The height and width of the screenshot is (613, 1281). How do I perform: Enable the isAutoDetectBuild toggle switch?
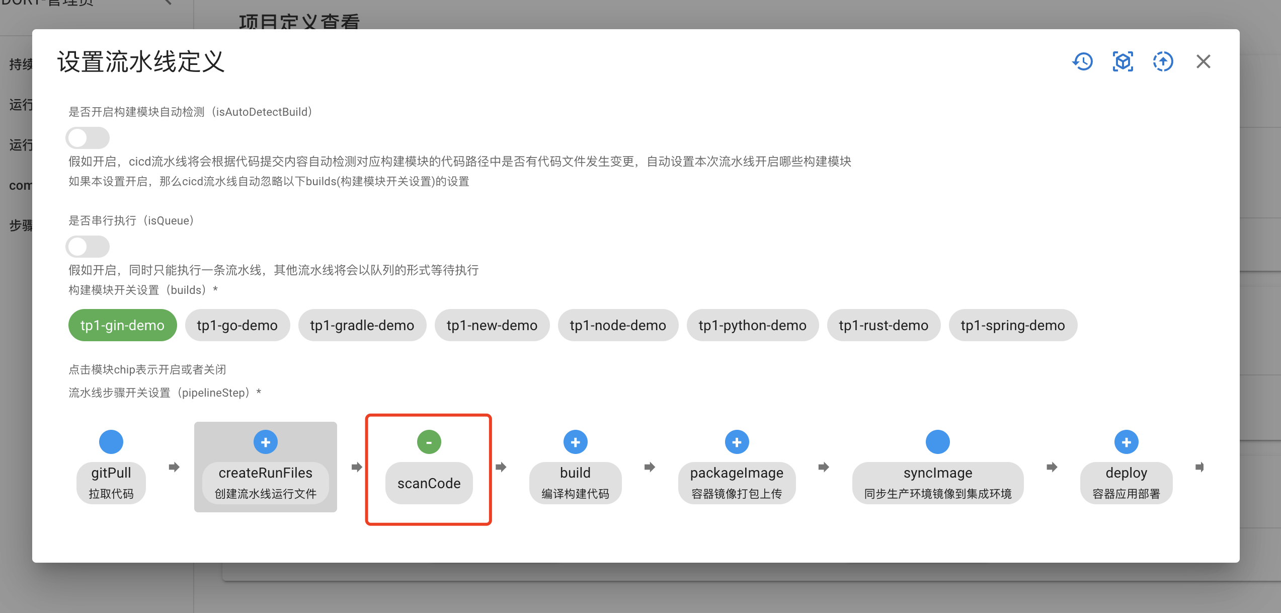pos(88,137)
